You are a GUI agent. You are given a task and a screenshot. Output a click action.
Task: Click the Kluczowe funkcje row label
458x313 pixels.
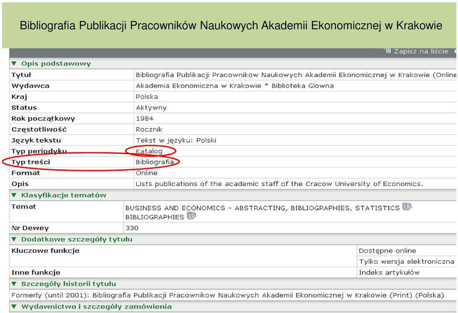point(45,251)
